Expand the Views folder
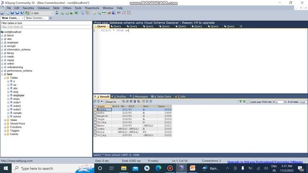The width and height of the screenshot is (308, 173). coord(5,120)
